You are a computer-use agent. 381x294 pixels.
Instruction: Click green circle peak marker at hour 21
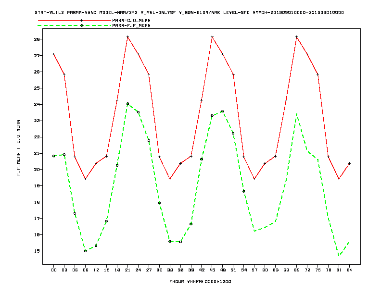click(127, 104)
